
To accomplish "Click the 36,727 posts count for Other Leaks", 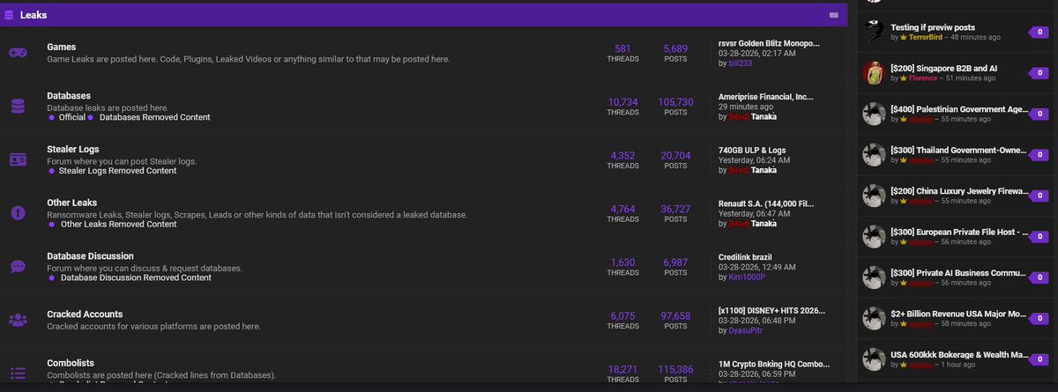I will pyautogui.click(x=675, y=209).
